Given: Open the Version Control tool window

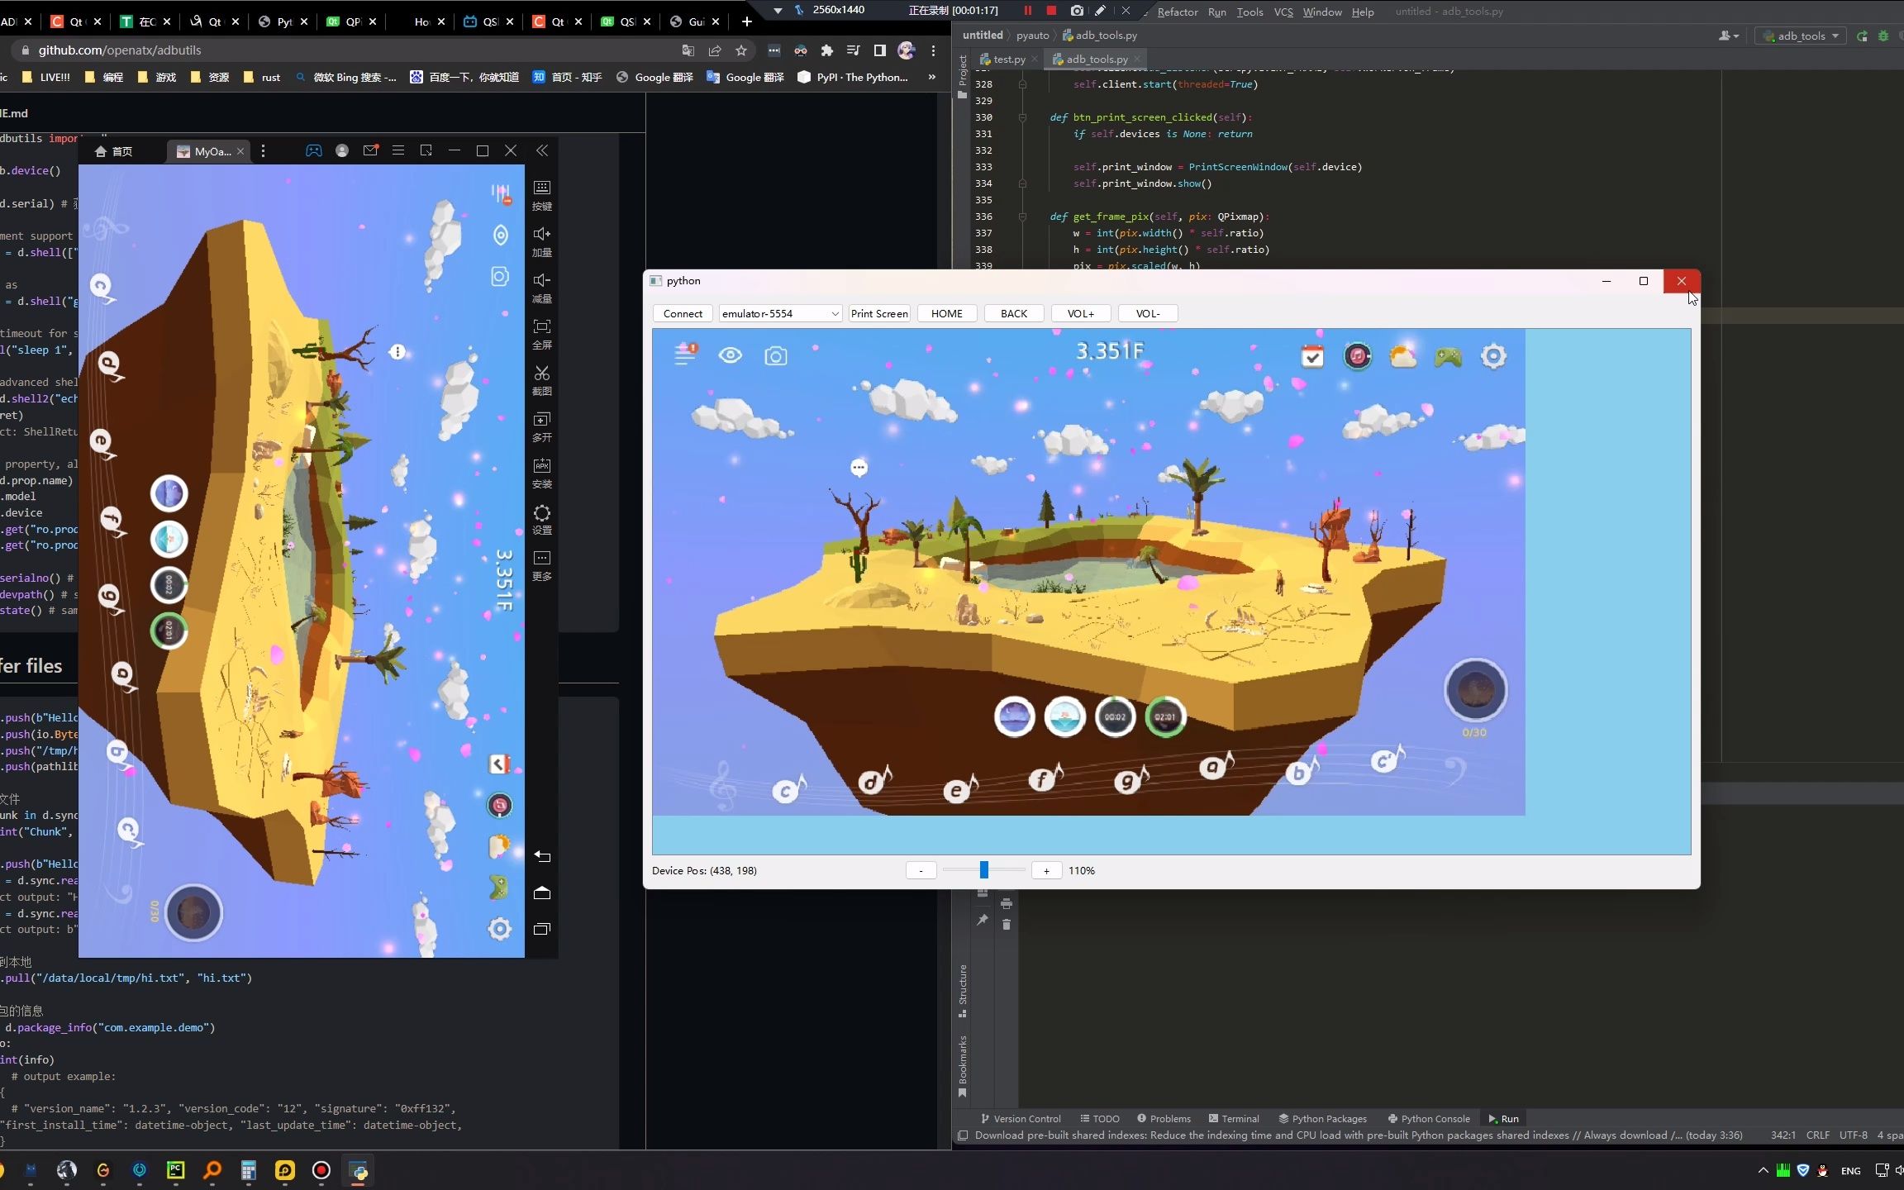Looking at the screenshot, I should (x=1021, y=1118).
